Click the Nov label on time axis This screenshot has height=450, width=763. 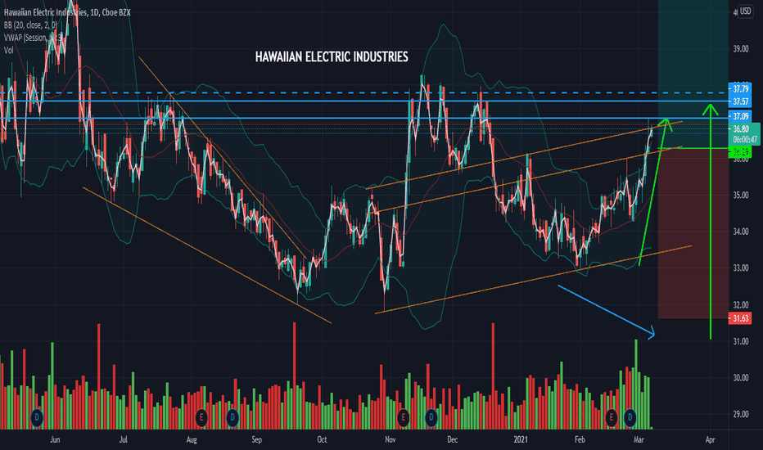click(x=390, y=440)
